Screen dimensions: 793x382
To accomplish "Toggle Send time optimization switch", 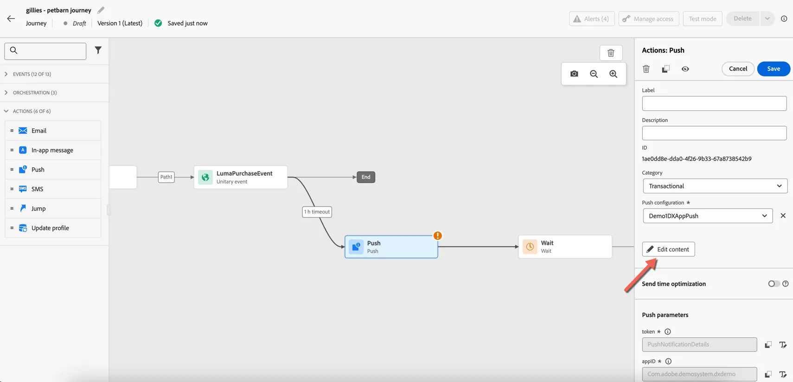I will pyautogui.click(x=774, y=284).
